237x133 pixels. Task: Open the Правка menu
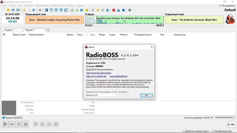pos(12,6)
